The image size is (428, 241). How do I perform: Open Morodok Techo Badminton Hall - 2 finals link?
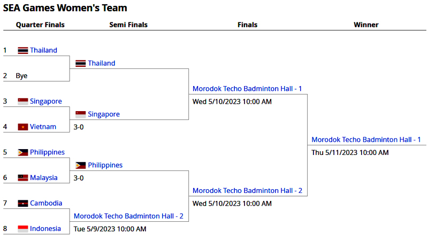point(247,191)
